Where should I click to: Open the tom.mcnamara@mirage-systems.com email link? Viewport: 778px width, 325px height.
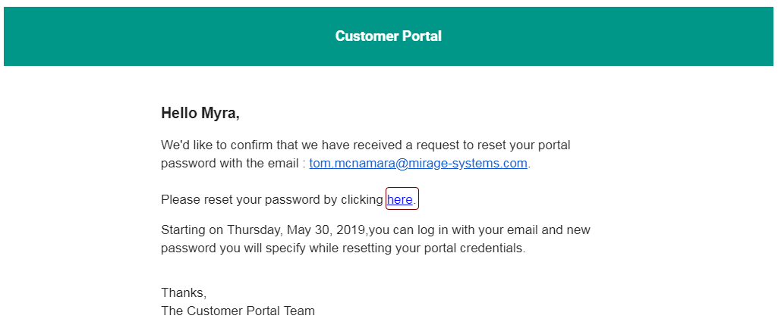pyautogui.click(x=418, y=164)
